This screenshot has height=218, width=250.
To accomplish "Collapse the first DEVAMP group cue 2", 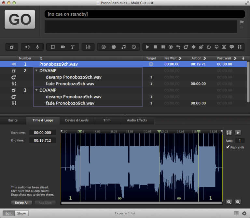I will click(x=36, y=71).
